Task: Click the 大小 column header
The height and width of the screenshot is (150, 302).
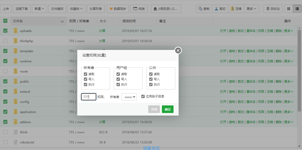Action: pos(103,21)
